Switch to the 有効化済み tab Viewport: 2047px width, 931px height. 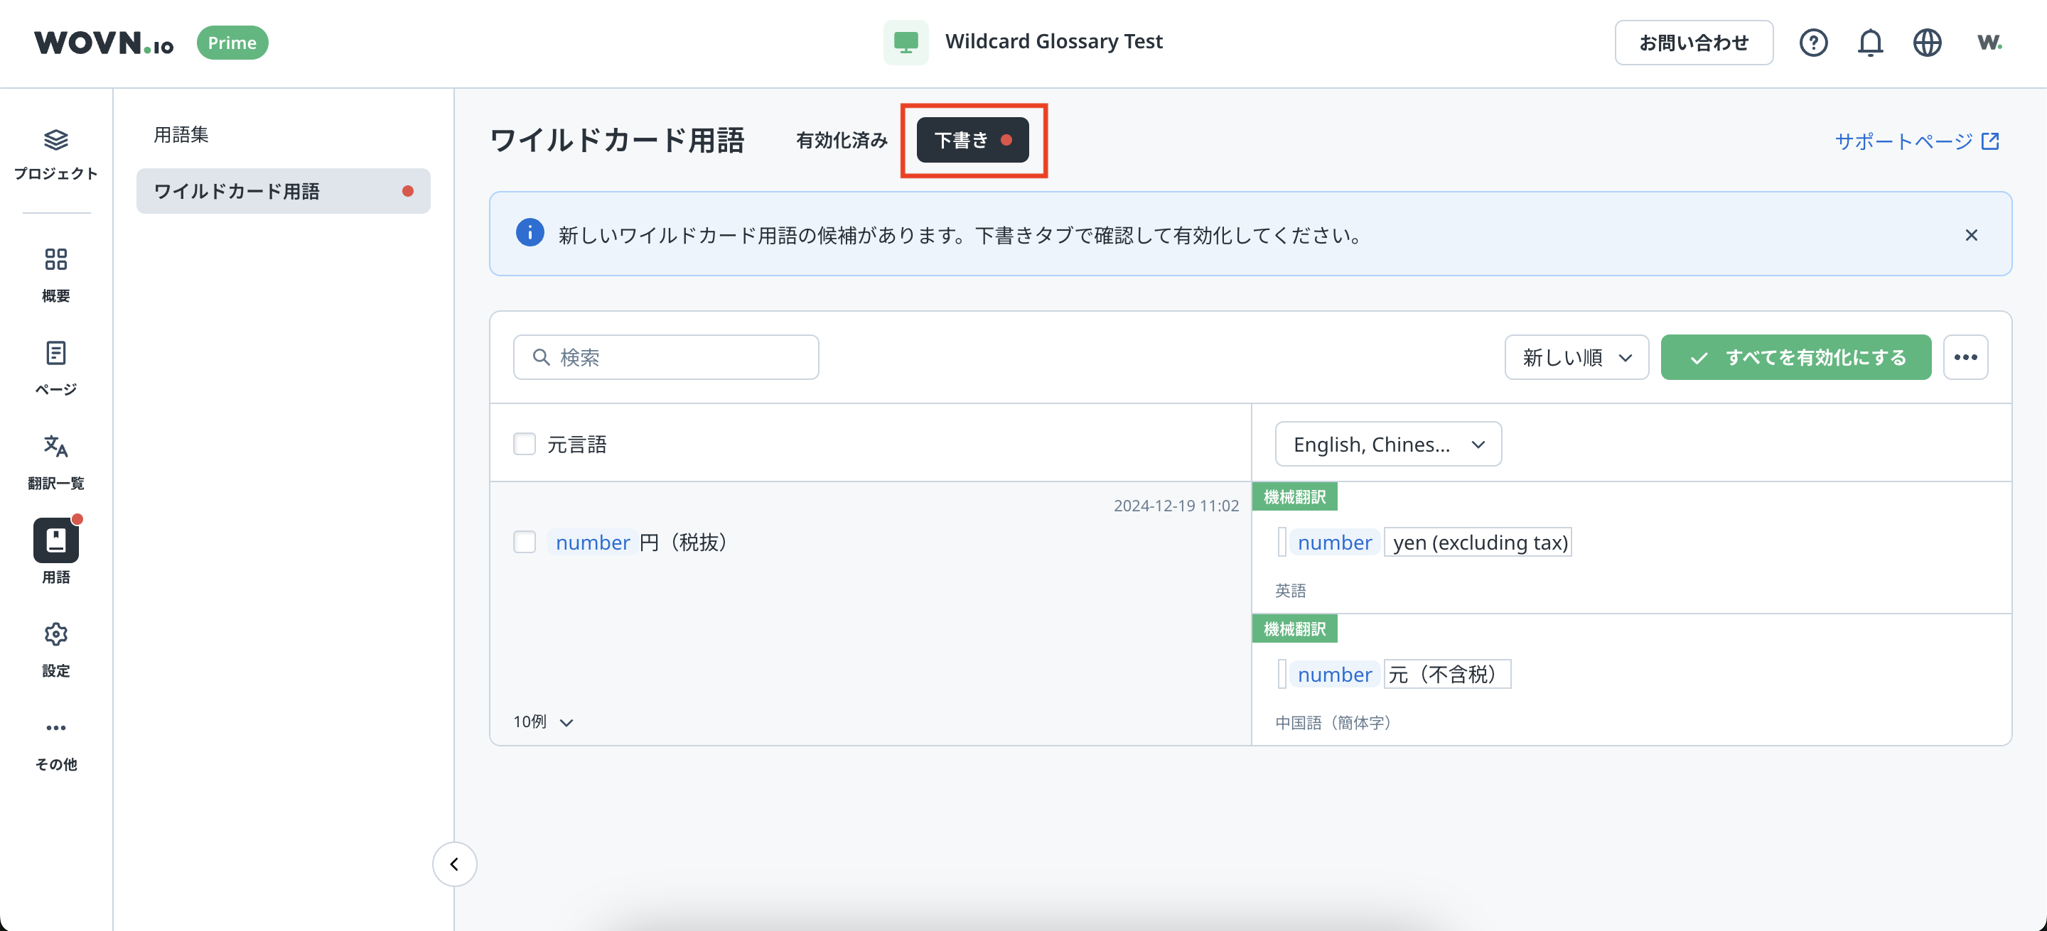click(x=841, y=141)
